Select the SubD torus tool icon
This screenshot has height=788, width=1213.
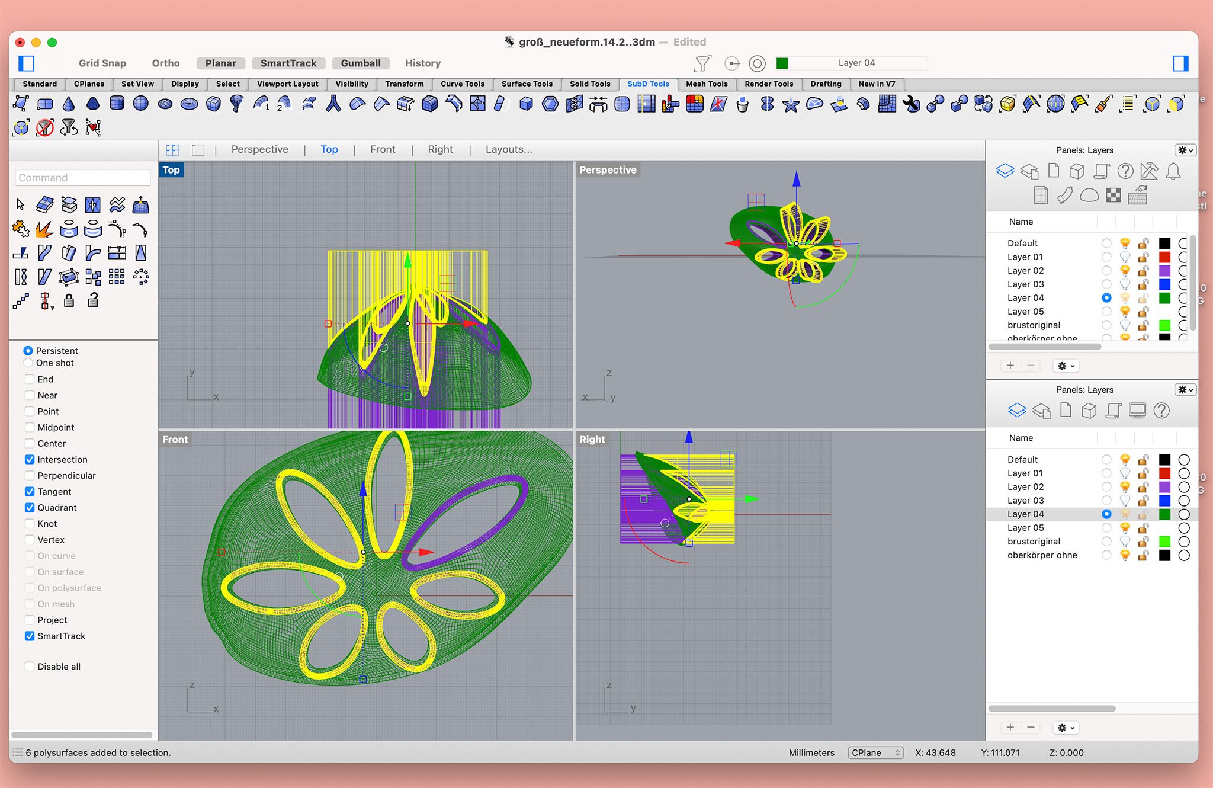pyautogui.click(x=189, y=104)
